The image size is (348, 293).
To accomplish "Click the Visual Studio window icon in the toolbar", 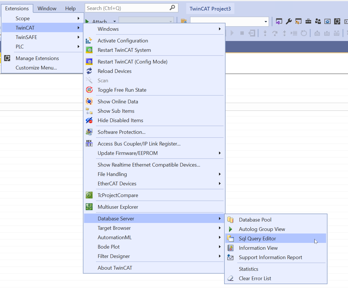I will click(x=279, y=21).
